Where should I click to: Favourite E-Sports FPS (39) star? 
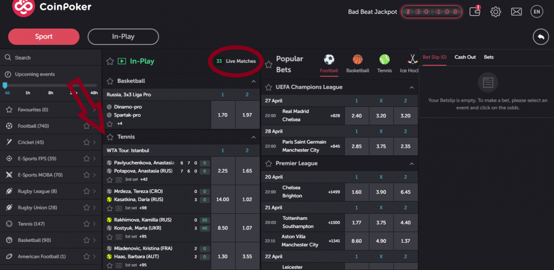87,159
